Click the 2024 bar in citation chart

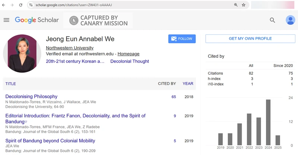[x=268, y=122]
